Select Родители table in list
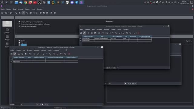194x109 pixels. click(24, 43)
